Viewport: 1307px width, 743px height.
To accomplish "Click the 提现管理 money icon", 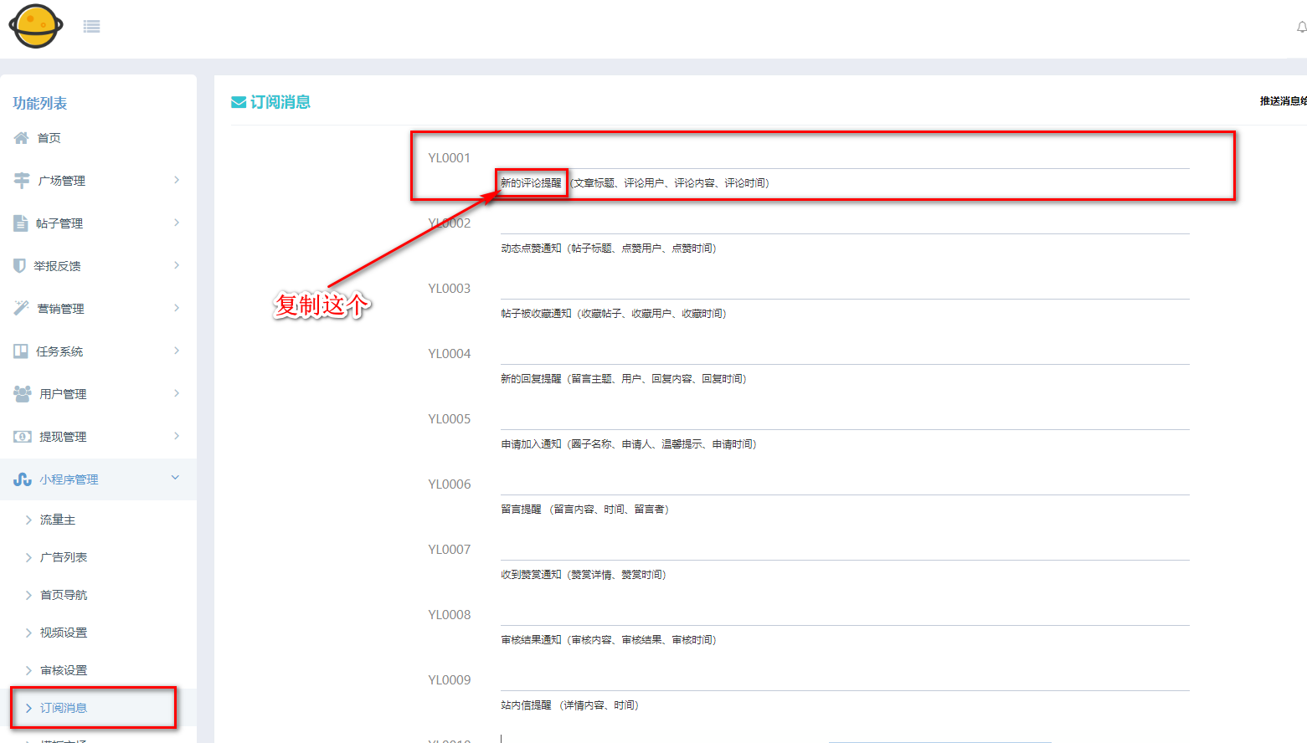I will coord(23,436).
